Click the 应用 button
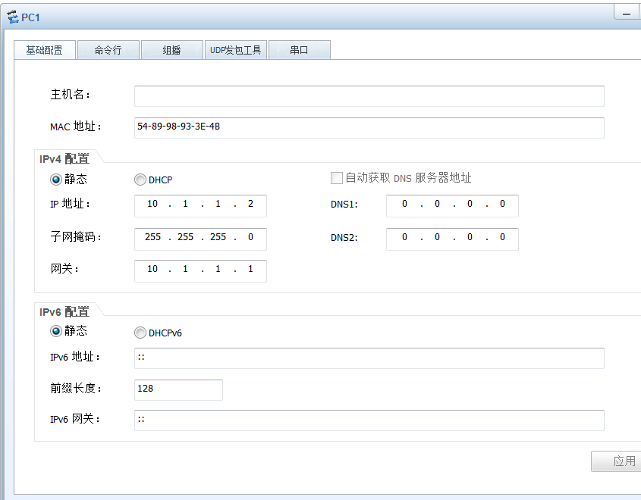Screen dimensions: 641x500 617,461
